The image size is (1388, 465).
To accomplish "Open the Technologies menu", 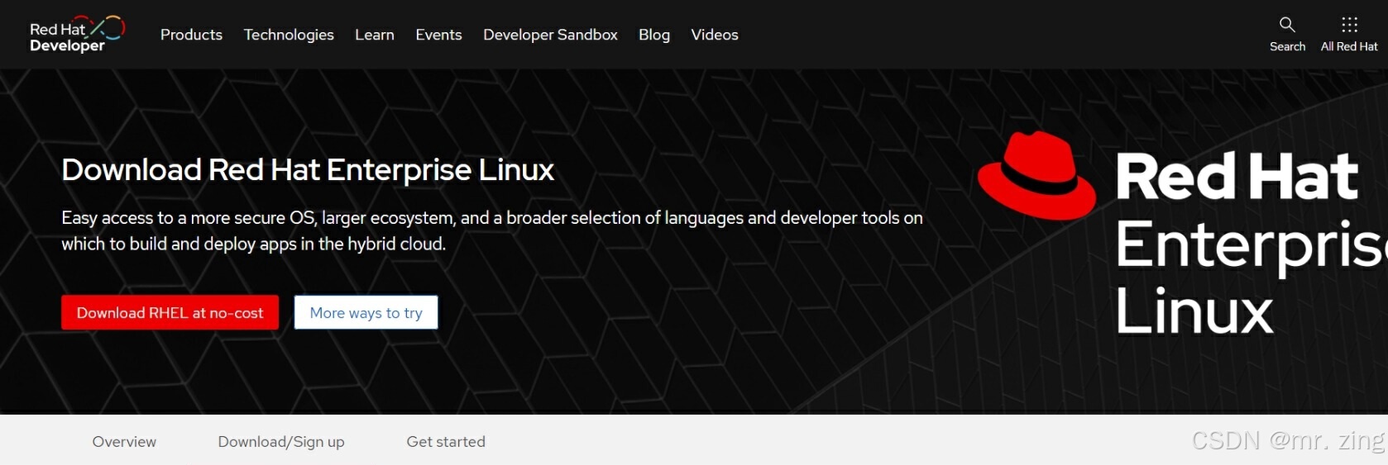I will [289, 35].
